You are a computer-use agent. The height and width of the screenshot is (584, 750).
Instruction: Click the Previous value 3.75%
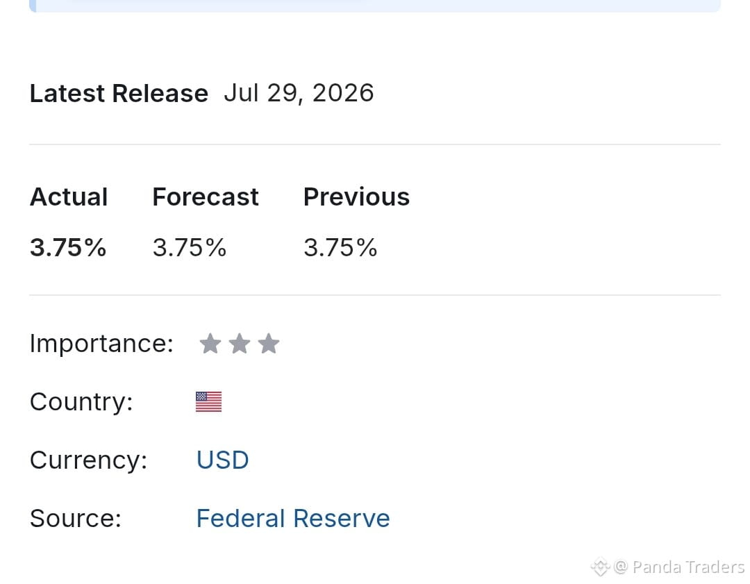pos(340,248)
